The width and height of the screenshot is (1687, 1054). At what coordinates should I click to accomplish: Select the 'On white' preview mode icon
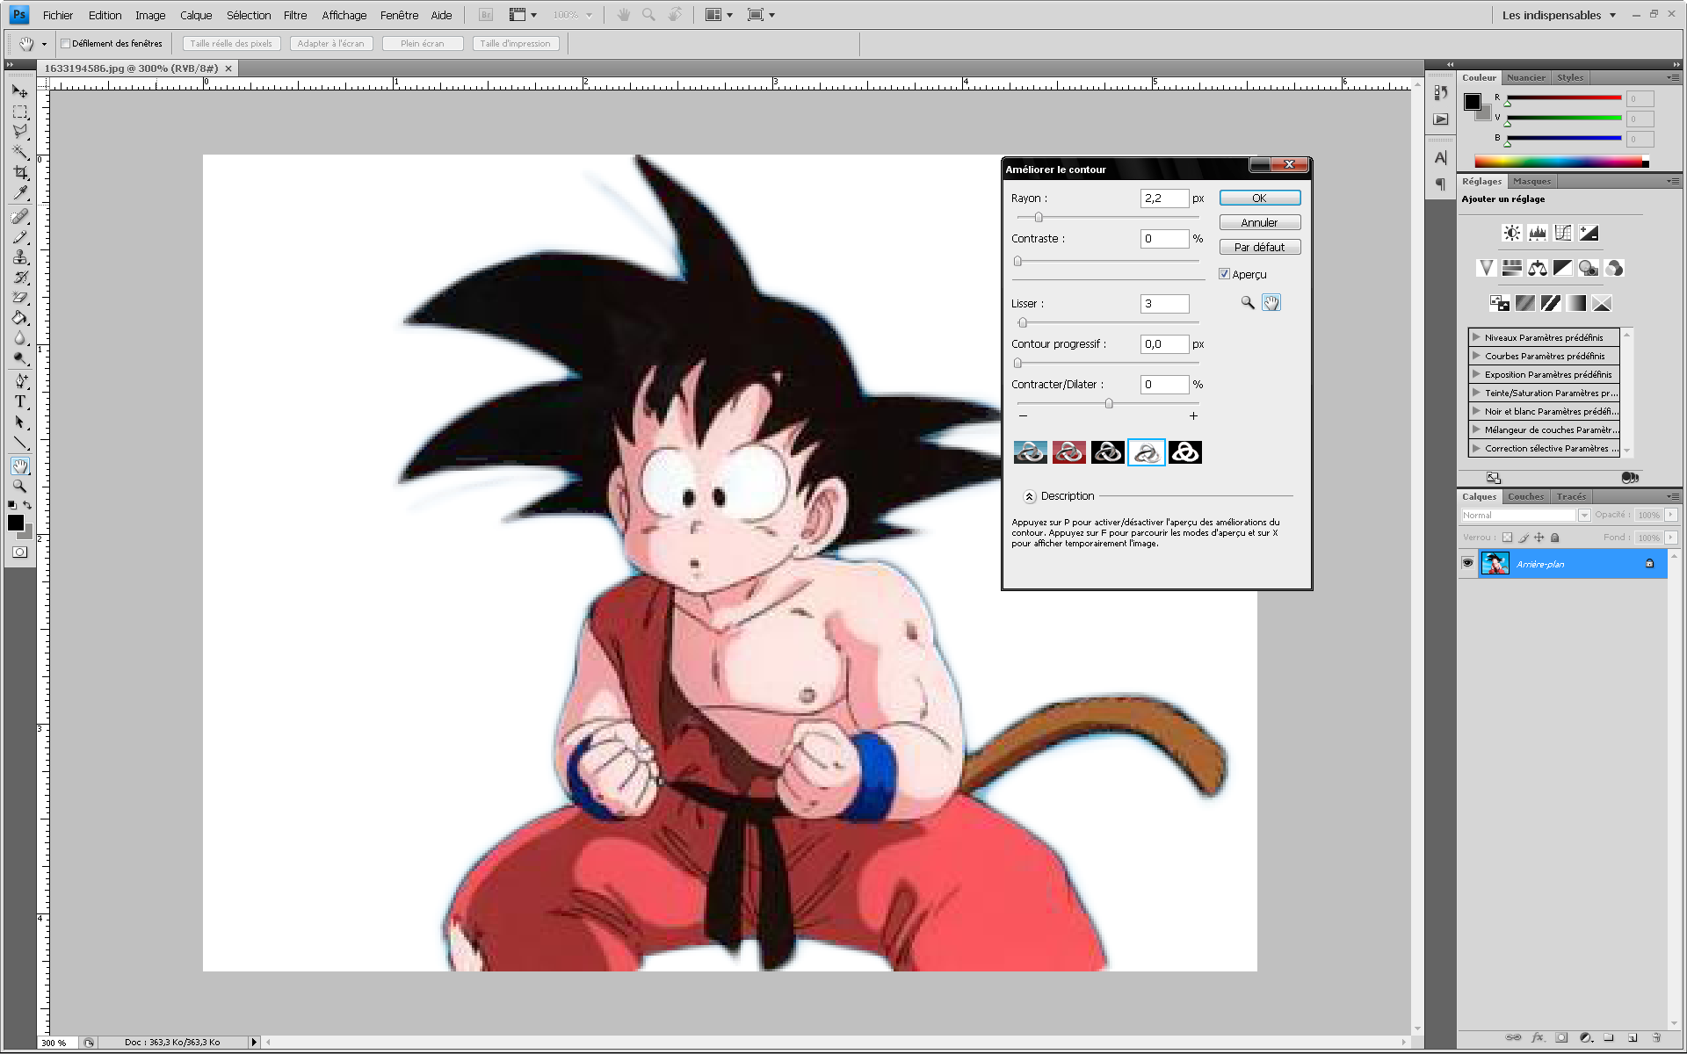pos(1146,452)
